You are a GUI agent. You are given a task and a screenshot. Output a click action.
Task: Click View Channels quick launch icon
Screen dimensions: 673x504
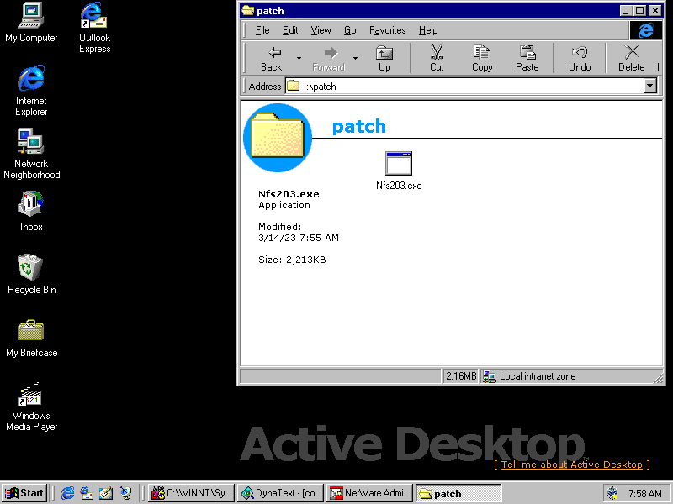(125, 493)
